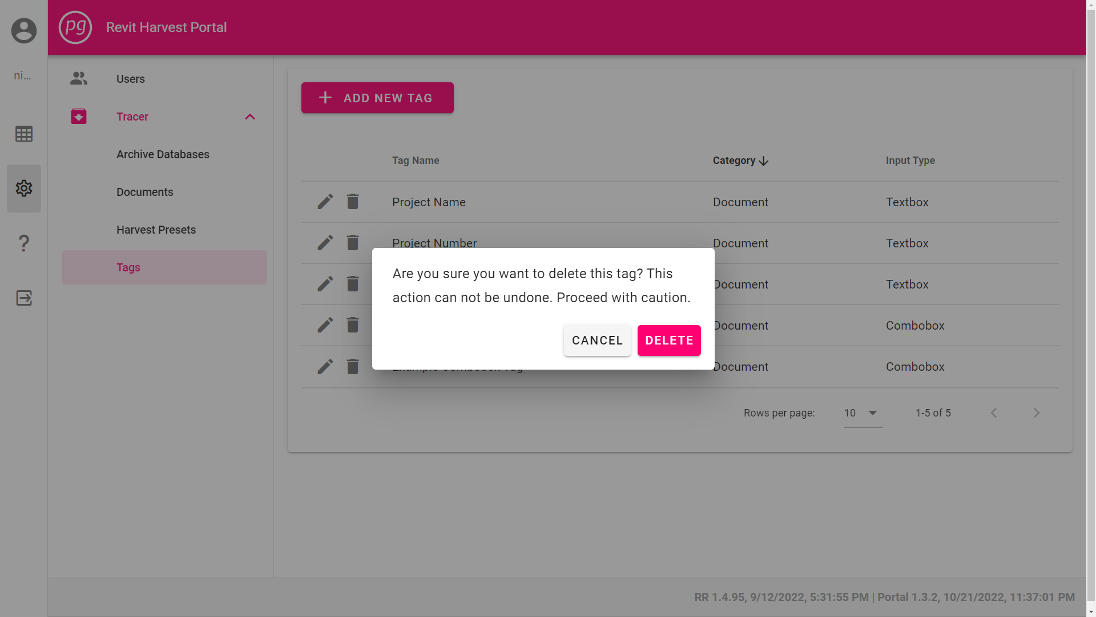The height and width of the screenshot is (617, 1096).
Task: Select the Archive Databases menu item
Action: coord(163,154)
